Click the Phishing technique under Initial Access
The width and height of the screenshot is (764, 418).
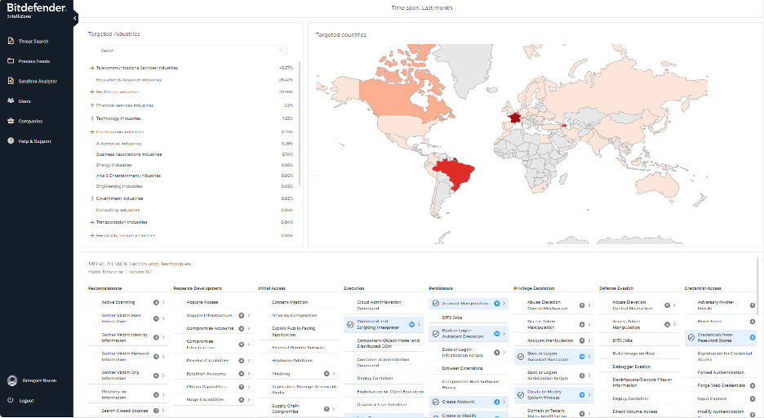(x=281, y=373)
